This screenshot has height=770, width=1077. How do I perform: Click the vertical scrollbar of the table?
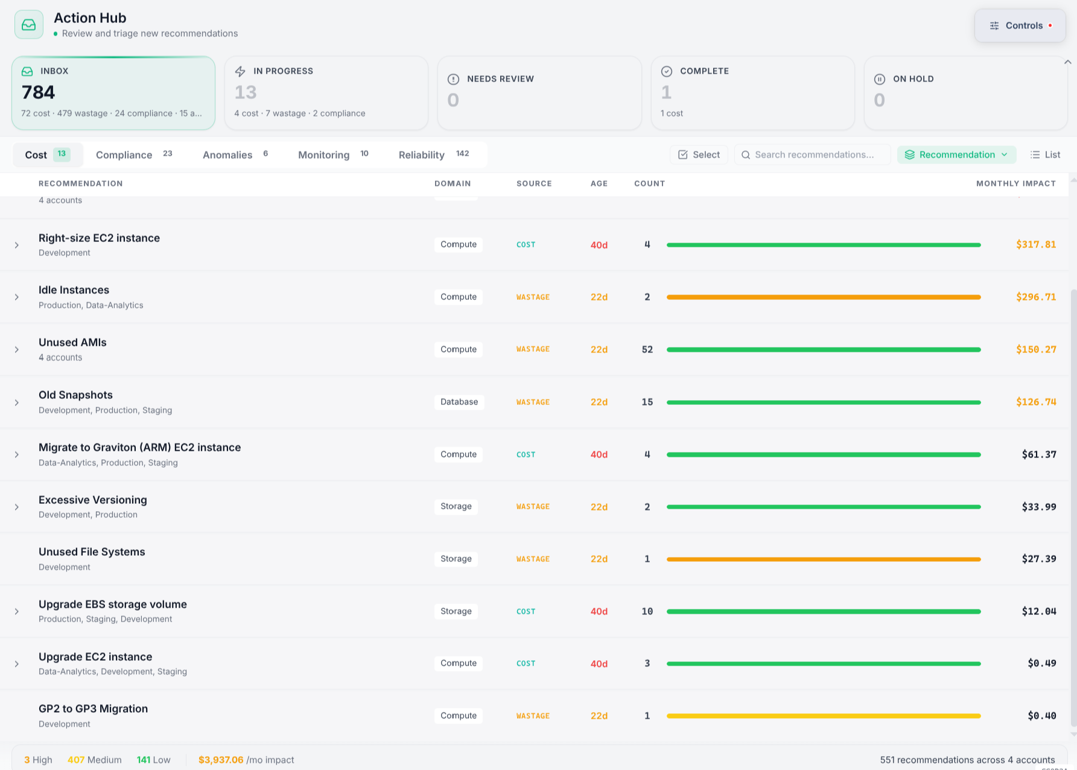1073,507
